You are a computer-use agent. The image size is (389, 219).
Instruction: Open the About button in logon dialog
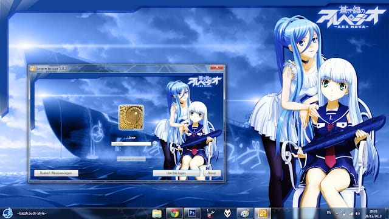click(212, 173)
